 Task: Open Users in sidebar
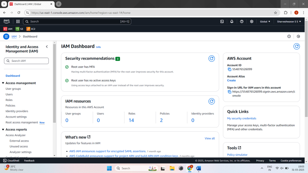click(9, 94)
